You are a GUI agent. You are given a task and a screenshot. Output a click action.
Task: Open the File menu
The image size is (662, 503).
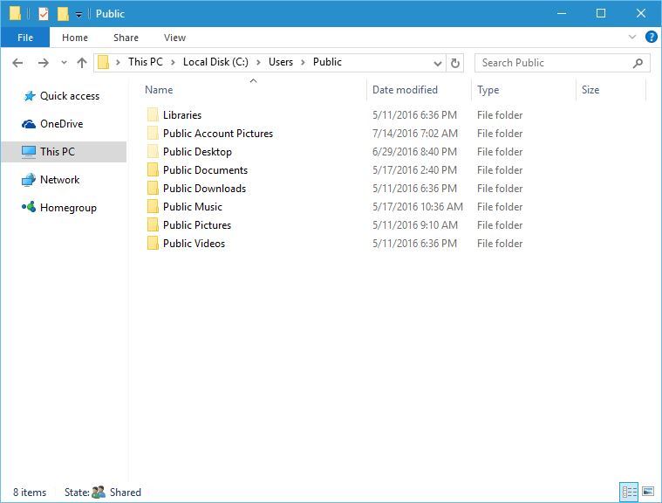coord(25,38)
